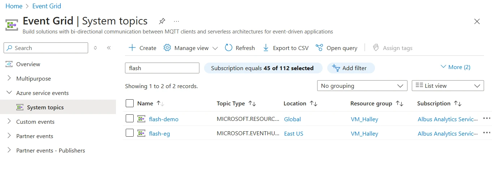This screenshot has width=492, height=173.
Task: Click the pin icon next to System topics title
Action: [162, 21]
